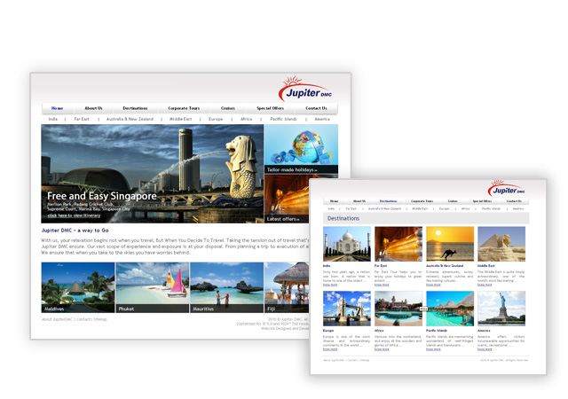
Task: Select Middle East in the home page sub-navigation
Action: [181, 119]
